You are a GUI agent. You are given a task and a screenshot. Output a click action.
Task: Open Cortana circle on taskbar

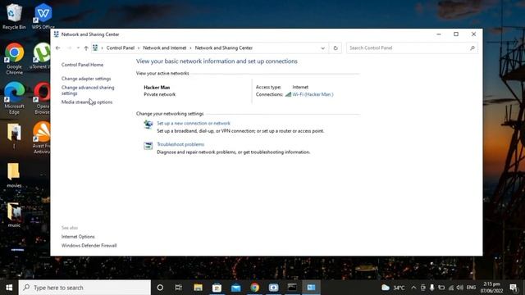(160, 288)
